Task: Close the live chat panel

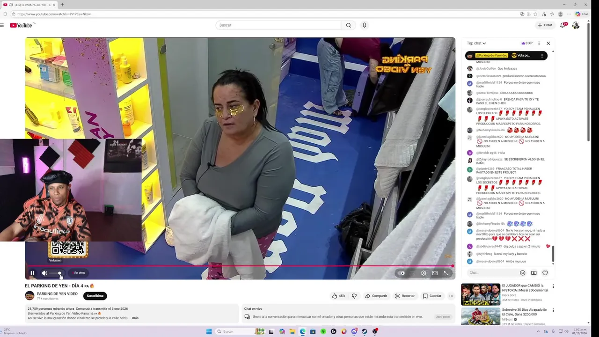Action: click(548, 43)
